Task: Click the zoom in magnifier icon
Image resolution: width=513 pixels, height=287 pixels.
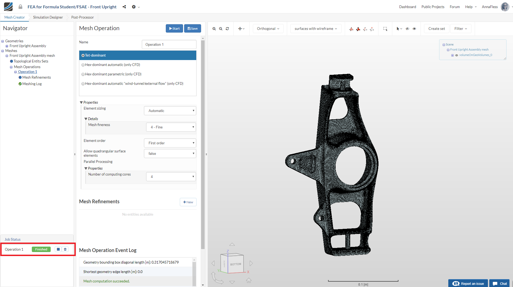Action: [214, 29]
